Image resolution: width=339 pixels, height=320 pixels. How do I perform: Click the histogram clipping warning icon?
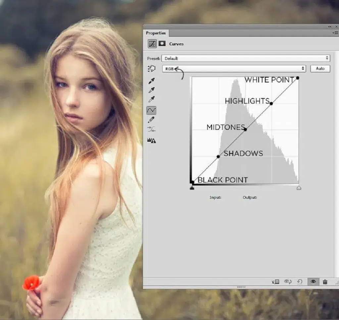tap(152, 140)
